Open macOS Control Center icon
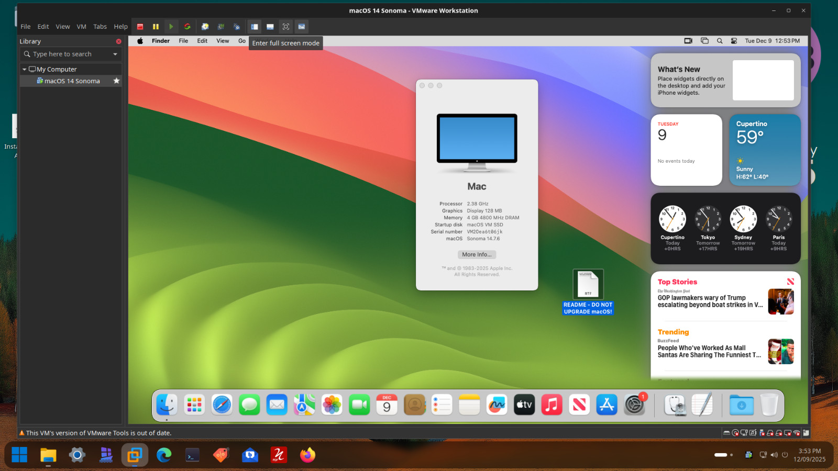This screenshot has width=838, height=471. pos(734,41)
